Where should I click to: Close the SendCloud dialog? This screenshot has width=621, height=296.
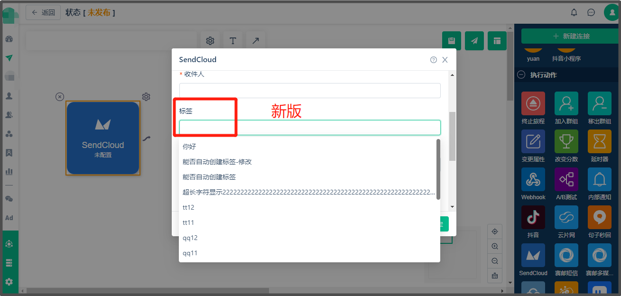click(x=445, y=60)
